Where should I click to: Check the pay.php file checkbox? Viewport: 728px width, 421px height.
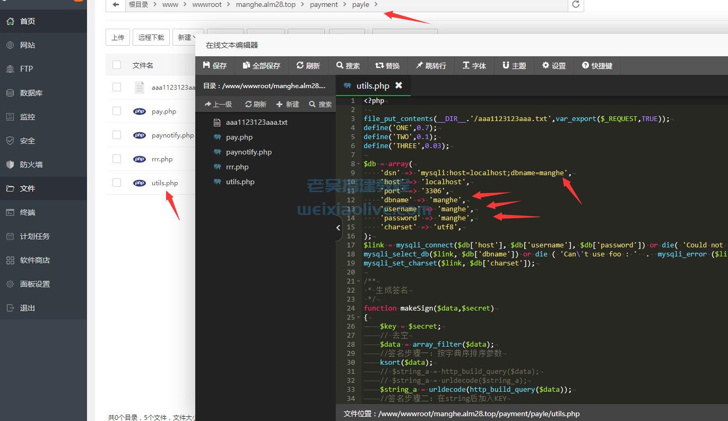[x=117, y=111]
